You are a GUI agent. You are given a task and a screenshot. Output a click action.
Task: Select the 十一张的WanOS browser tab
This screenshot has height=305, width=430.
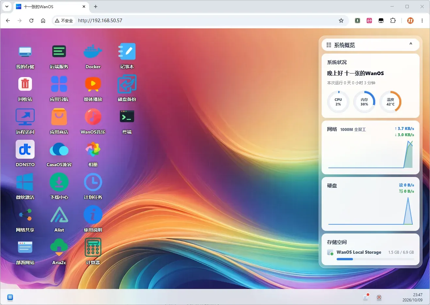click(51, 7)
